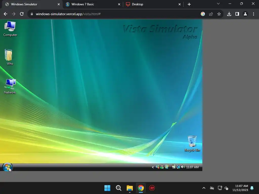The width and height of the screenshot is (259, 194).
Task: Click the browser forward arrow
Action: coord(14,14)
